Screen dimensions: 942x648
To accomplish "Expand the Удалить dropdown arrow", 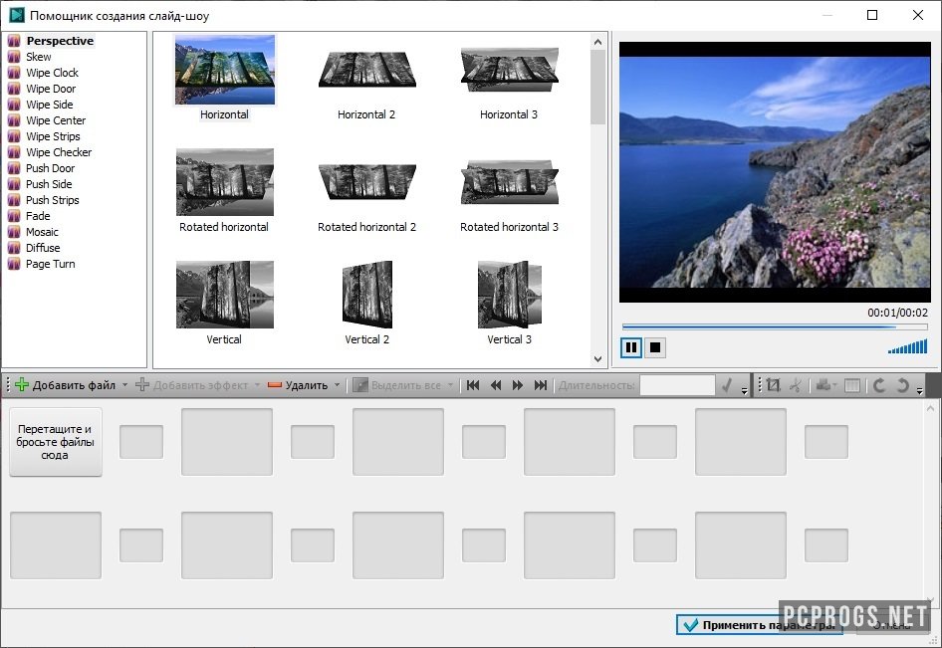I will [x=337, y=385].
